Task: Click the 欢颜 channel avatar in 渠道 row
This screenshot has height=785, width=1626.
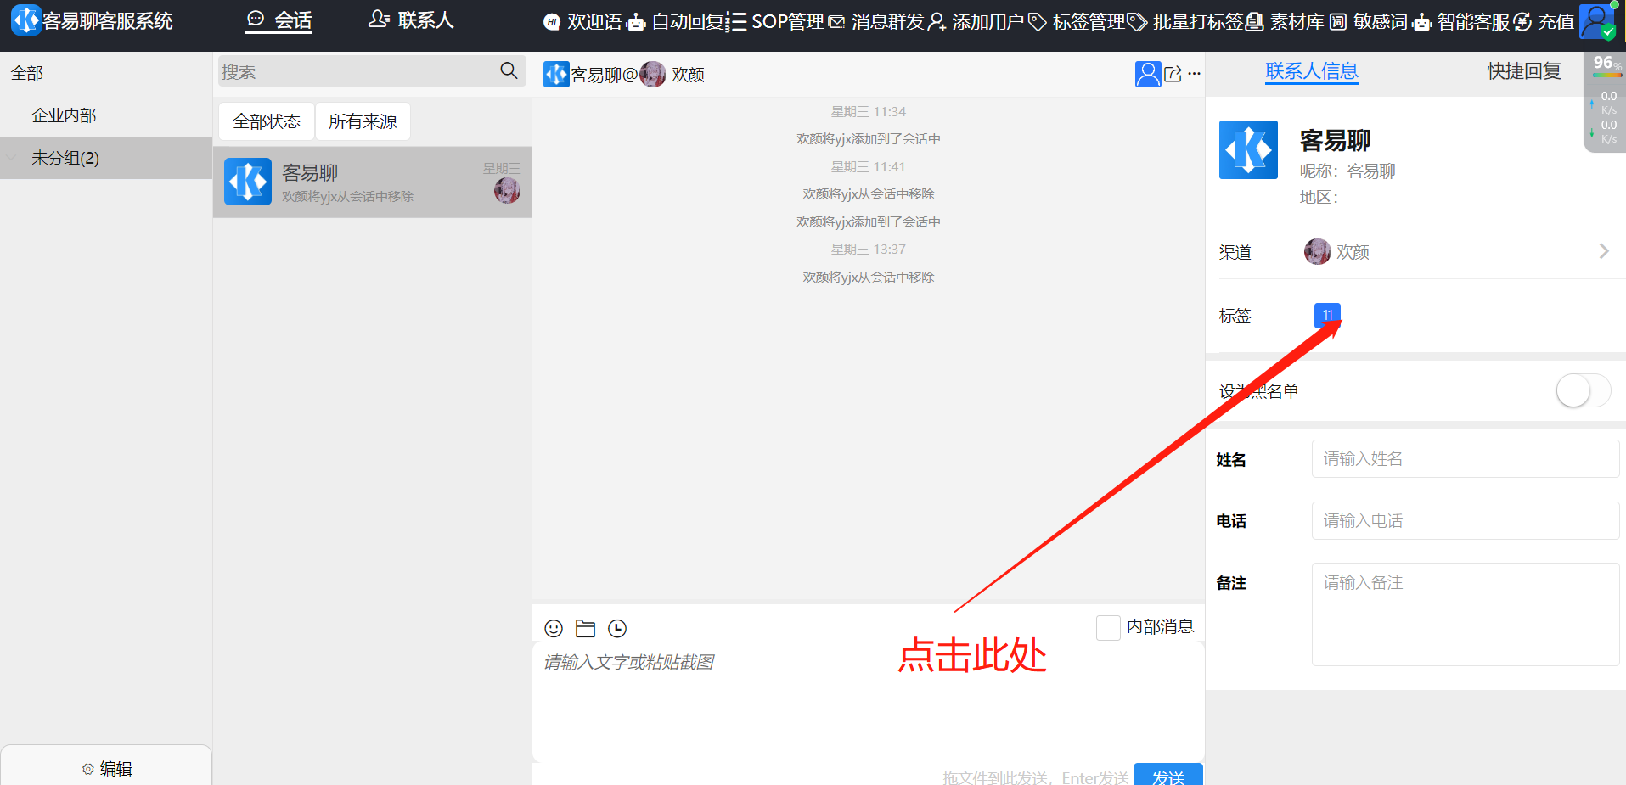Action: 1318,251
